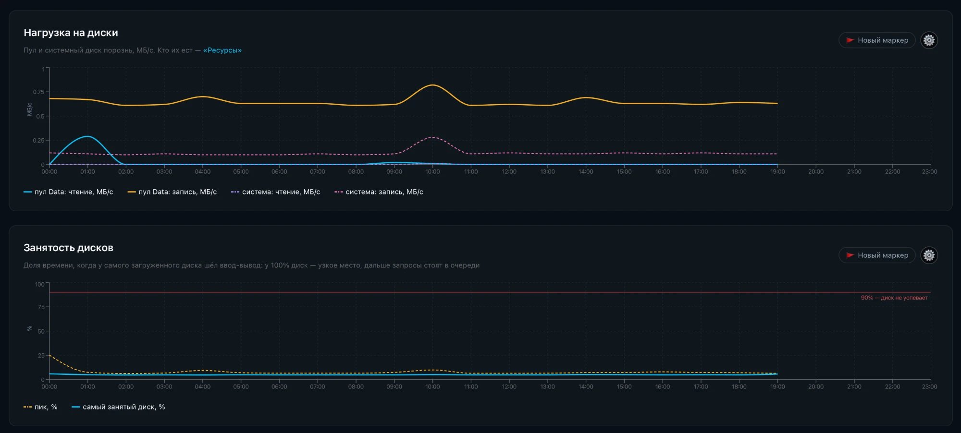Click the Нагрузка на диски heading

tap(71, 33)
